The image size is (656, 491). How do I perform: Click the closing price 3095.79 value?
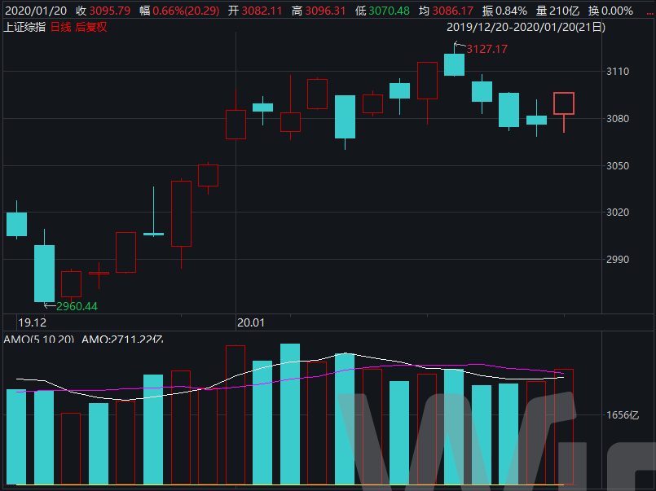[110, 11]
